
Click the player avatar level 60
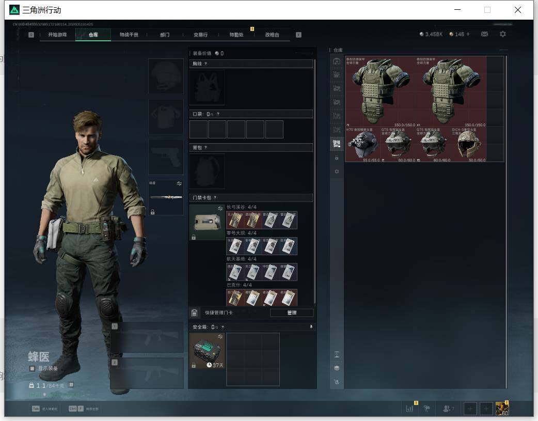[502, 409]
